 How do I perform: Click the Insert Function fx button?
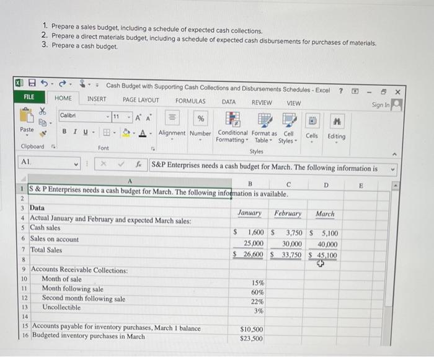[x=139, y=165]
